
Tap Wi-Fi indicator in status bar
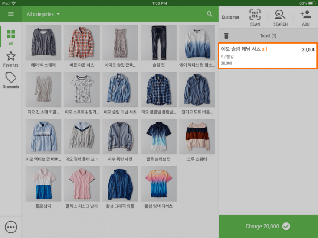[13, 3]
